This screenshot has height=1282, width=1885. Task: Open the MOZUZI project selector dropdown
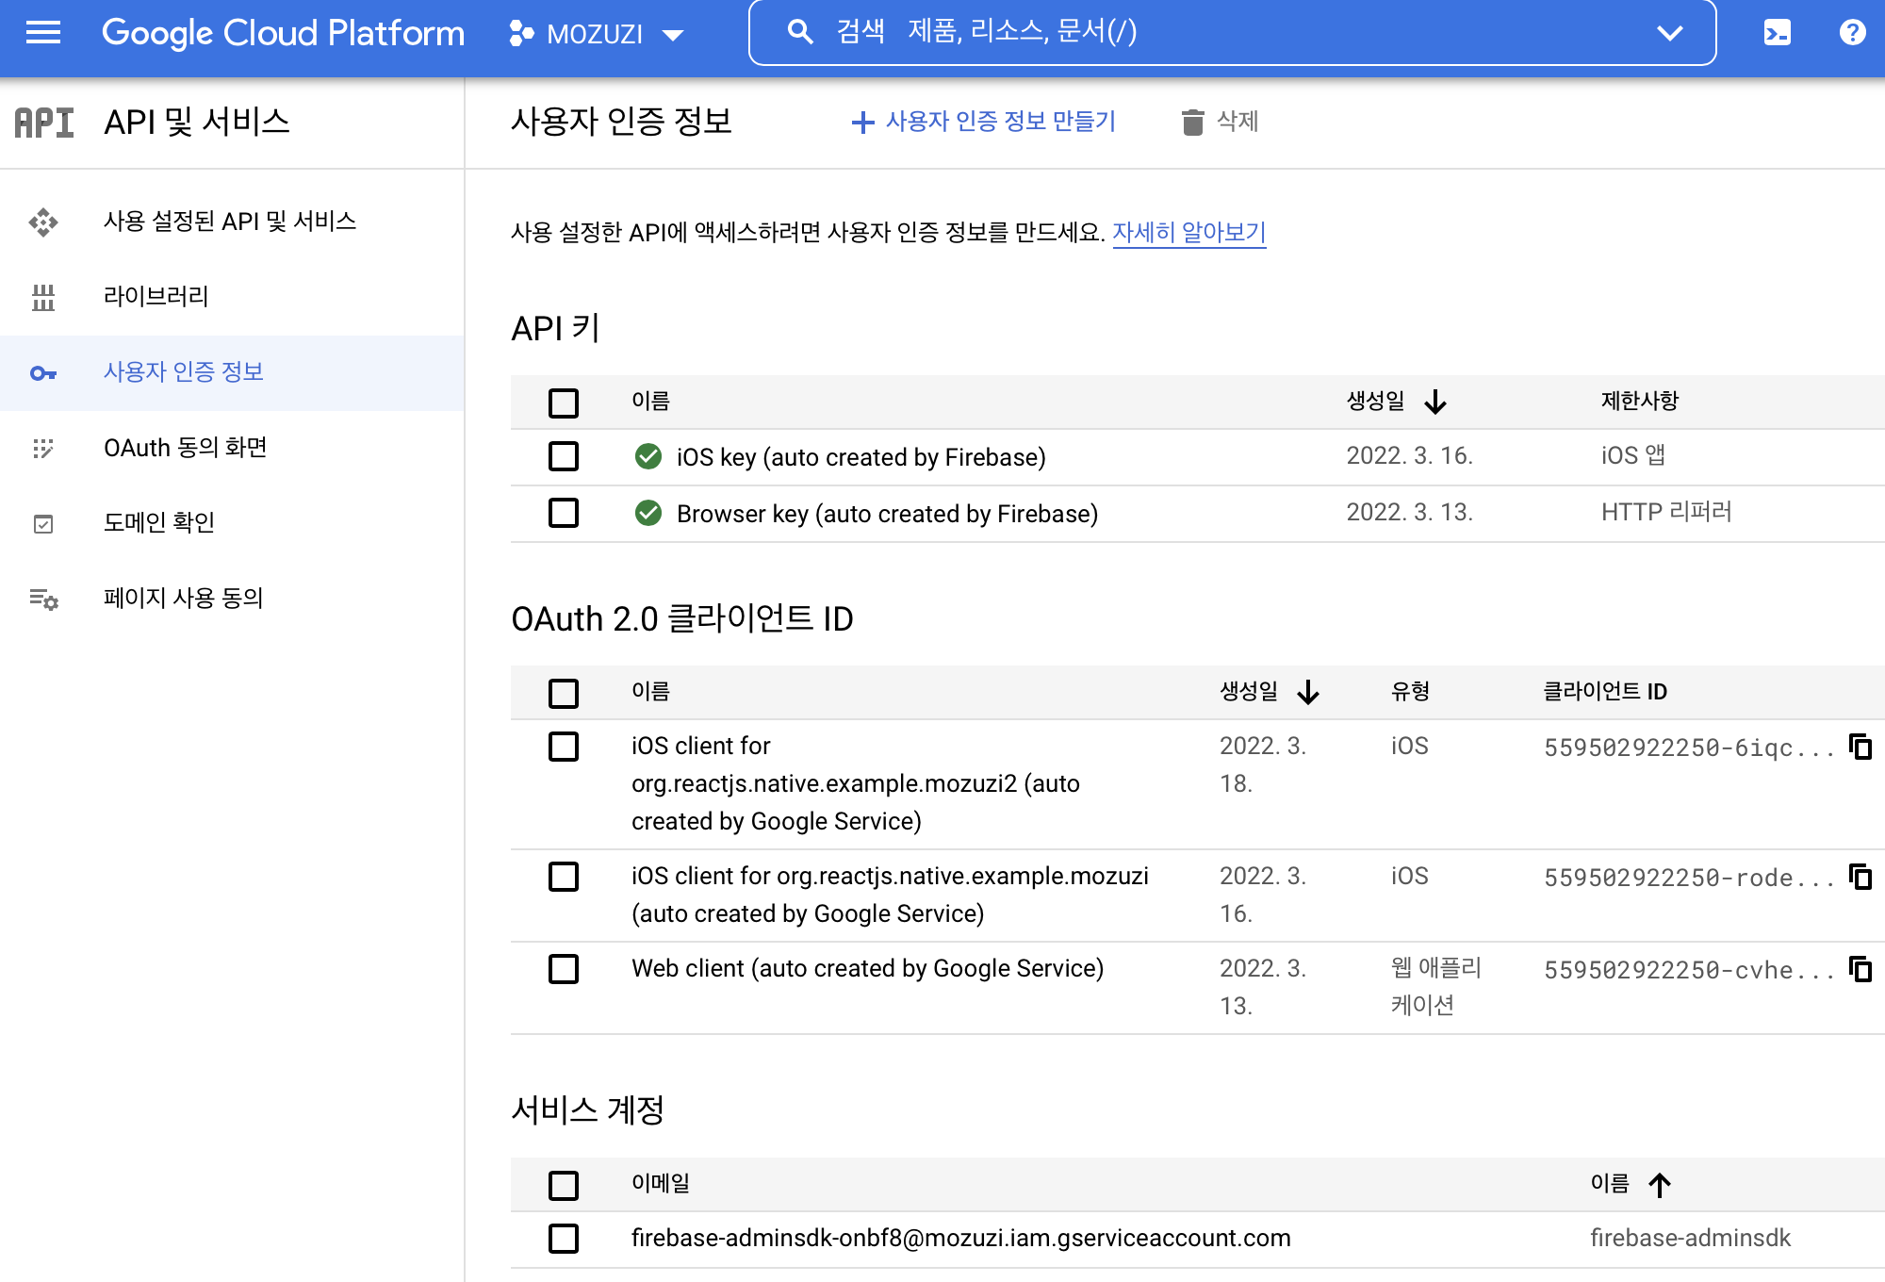(596, 35)
